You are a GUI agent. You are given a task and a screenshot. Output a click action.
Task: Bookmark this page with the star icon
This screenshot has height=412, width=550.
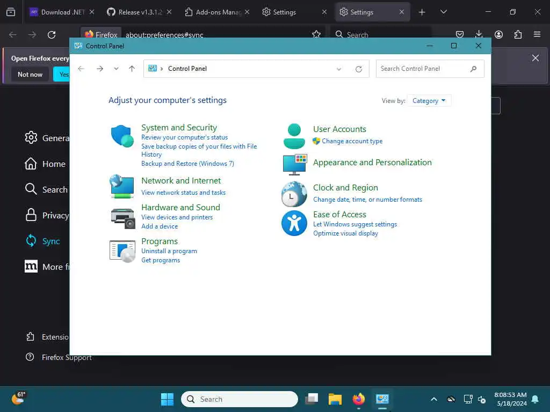tap(316, 34)
